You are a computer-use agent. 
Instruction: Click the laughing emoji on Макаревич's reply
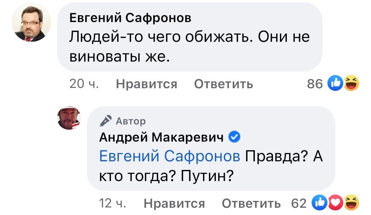[352, 203]
